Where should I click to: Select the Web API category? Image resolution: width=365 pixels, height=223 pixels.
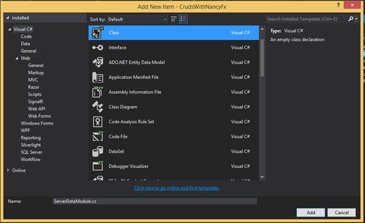tap(36, 109)
